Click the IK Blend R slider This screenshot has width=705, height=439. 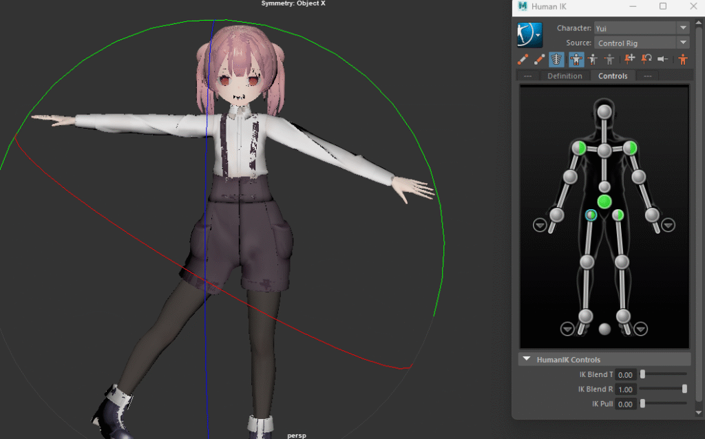[664, 389]
